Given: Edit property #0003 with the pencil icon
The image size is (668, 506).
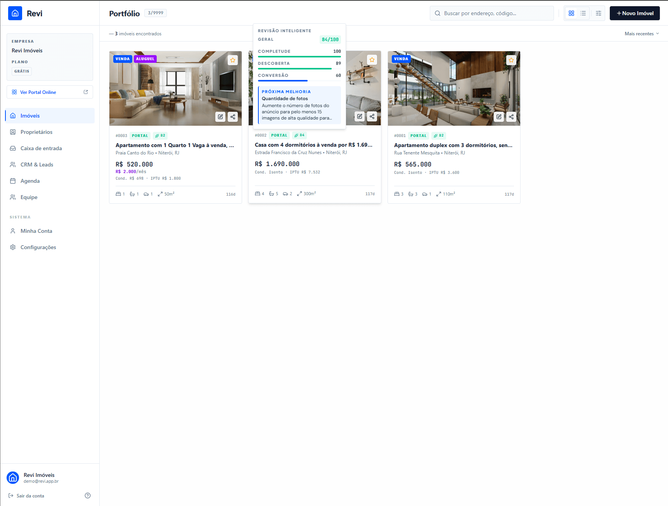Looking at the screenshot, I should 220,117.
